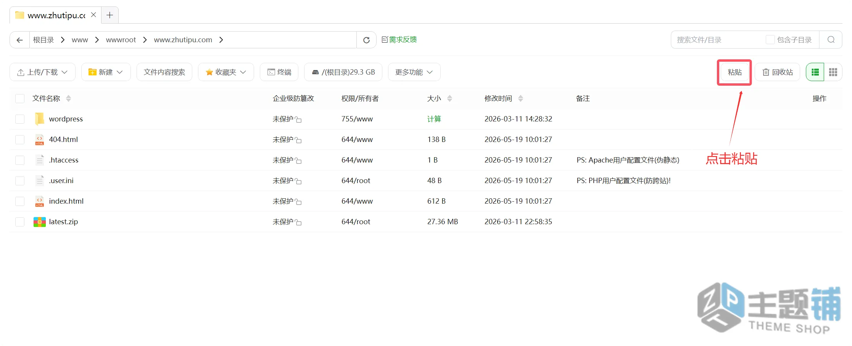Screen dimensions: 852x346
Task: Expand the 更多功能 dropdown
Action: click(414, 72)
